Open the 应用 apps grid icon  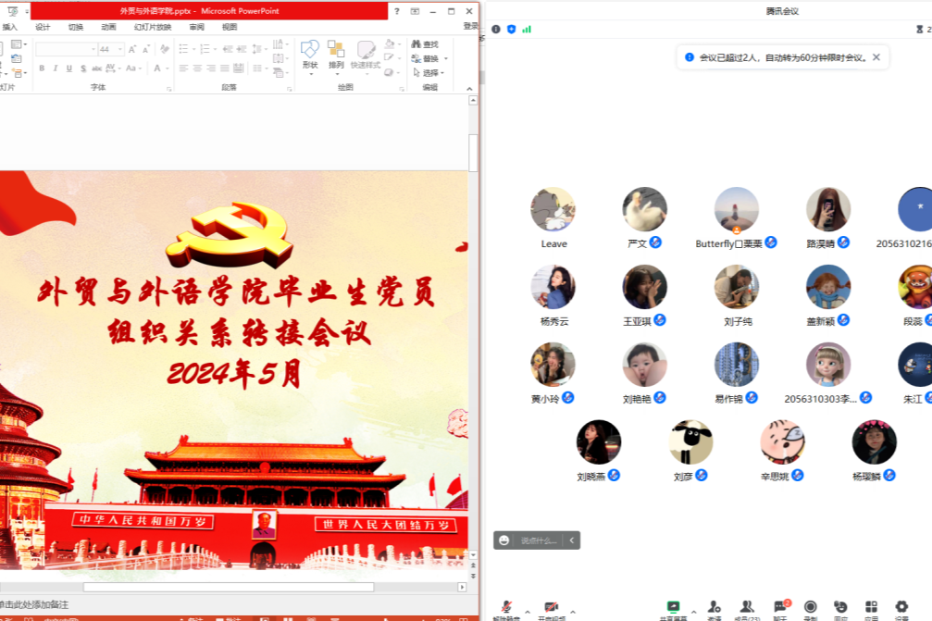[871, 607]
